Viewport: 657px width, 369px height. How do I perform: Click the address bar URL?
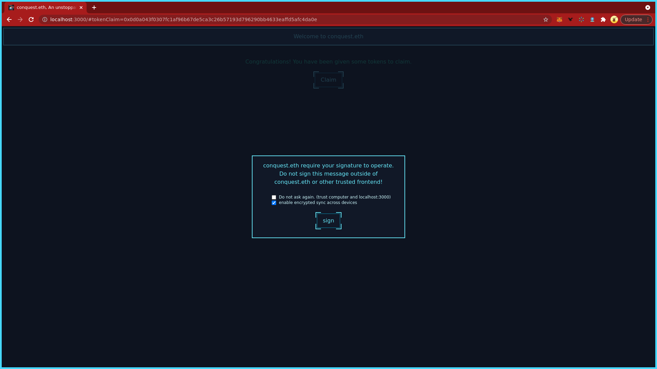coord(184,19)
